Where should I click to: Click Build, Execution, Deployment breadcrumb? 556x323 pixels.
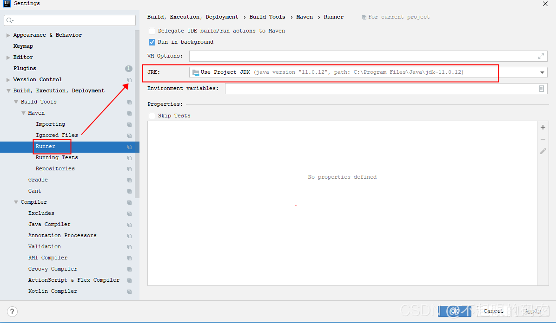point(193,17)
